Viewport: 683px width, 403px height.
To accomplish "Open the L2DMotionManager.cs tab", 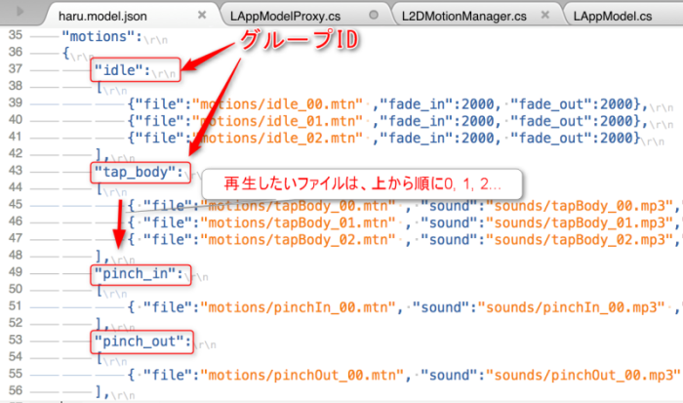I will [x=463, y=17].
